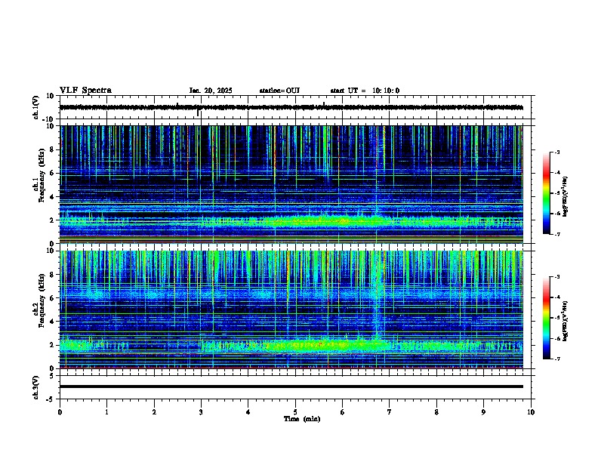Click x-axis tick label "4" on the time axis
The image size is (598, 462).
(248, 412)
